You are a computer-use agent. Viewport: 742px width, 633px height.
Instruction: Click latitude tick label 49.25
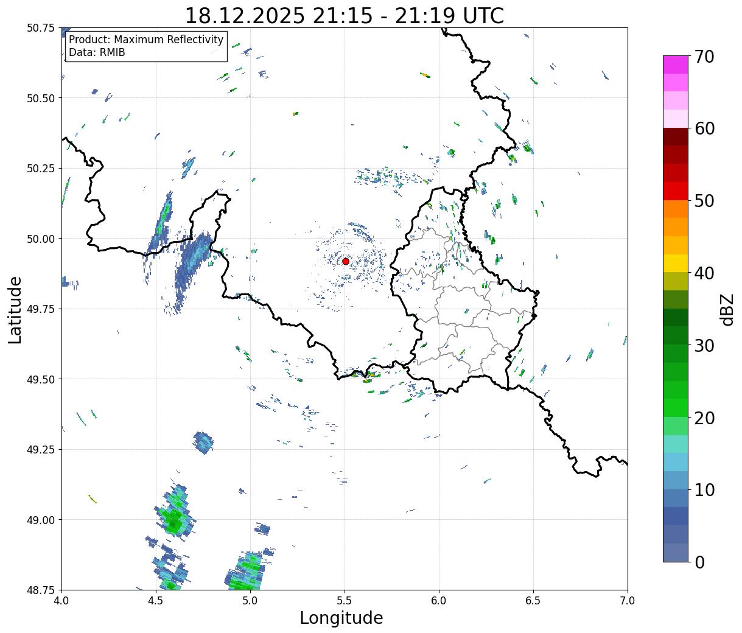41,450
